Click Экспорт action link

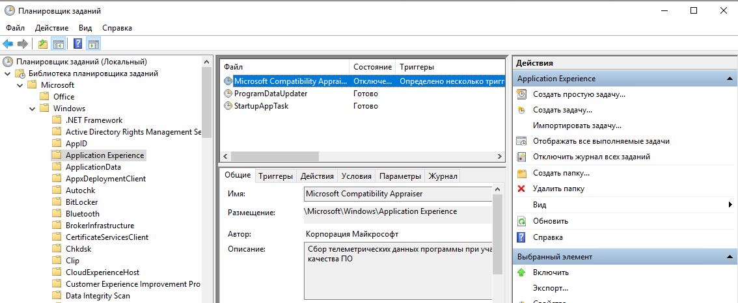tap(551, 288)
